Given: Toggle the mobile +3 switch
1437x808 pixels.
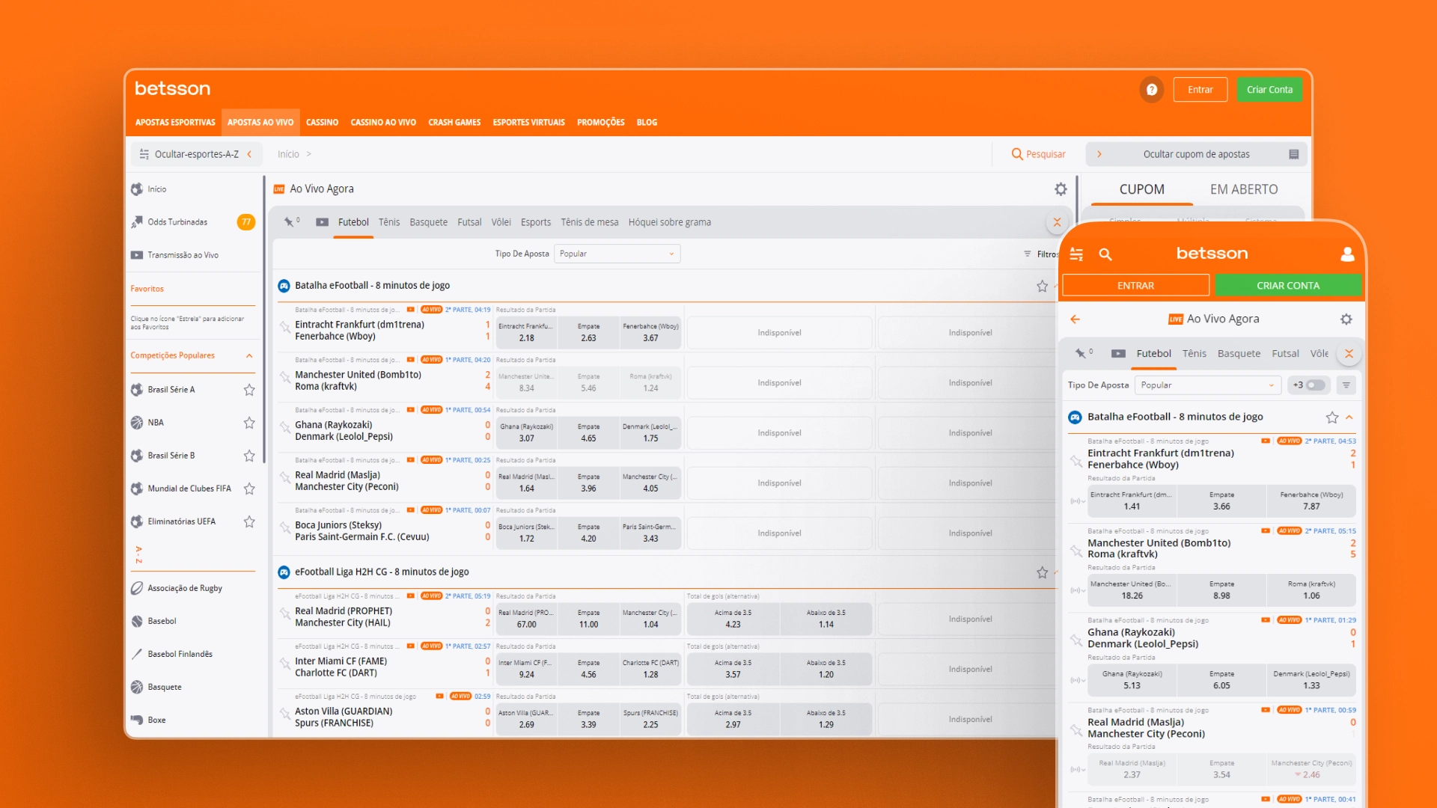Looking at the screenshot, I should click(x=1315, y=385).
